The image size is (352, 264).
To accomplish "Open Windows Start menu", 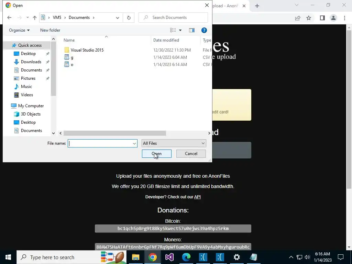I will (8, 257).
